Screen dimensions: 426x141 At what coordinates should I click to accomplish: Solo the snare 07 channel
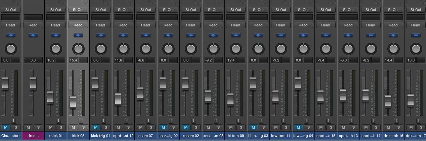coord(151,127)
